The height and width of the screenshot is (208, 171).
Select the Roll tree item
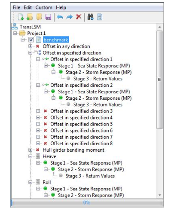click(47, 182)
